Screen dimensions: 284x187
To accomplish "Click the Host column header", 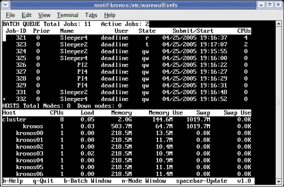I will [9, 113].
